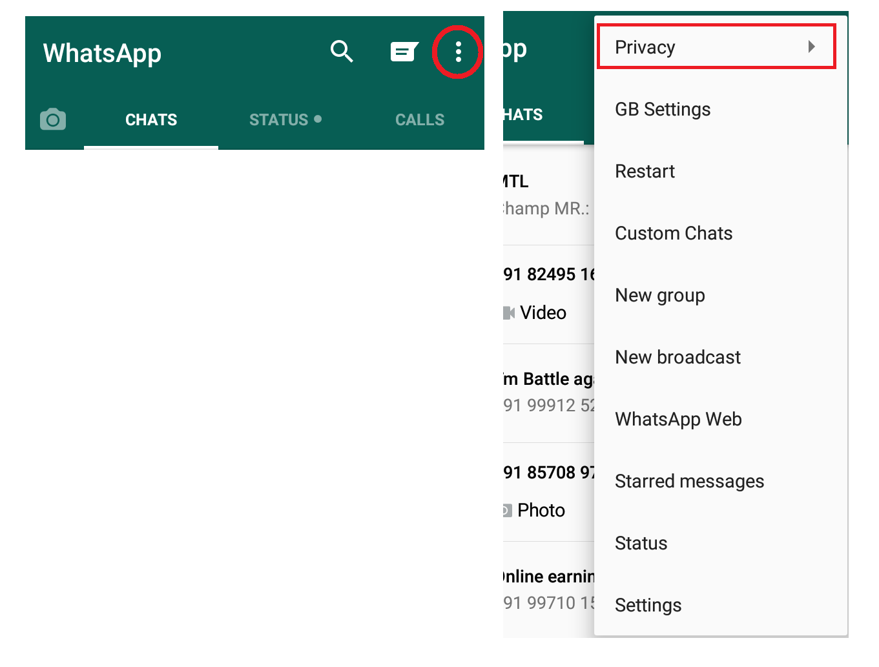Open the MTL chat at the top
This screenshot has width=879, height=667.
tap(548, 195)
